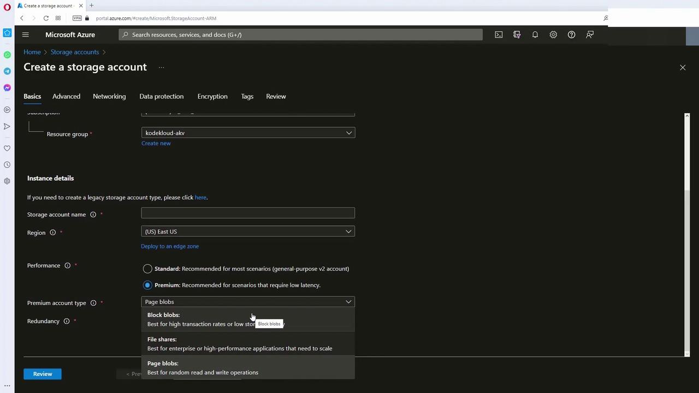Go to Storage accounts breadcrumb
This screenshot has width=699, height=393.
[x=75, y=52]
